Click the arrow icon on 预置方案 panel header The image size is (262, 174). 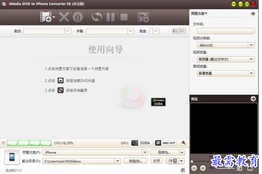253,14
